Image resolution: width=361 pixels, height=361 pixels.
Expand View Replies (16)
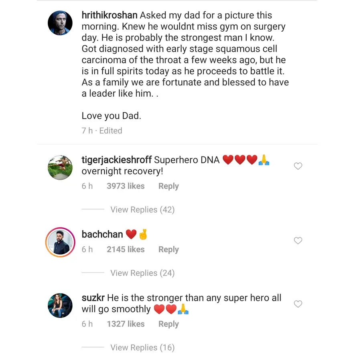pyautogui.click(x=142, y=348)
